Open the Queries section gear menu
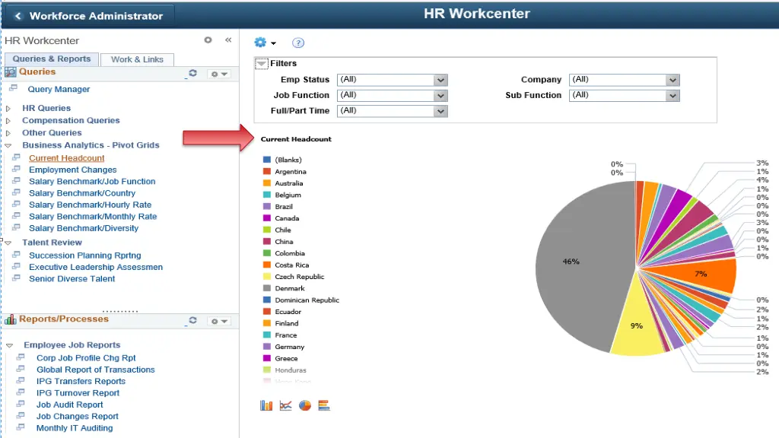 pyautogui.click(x=218, y=74)
